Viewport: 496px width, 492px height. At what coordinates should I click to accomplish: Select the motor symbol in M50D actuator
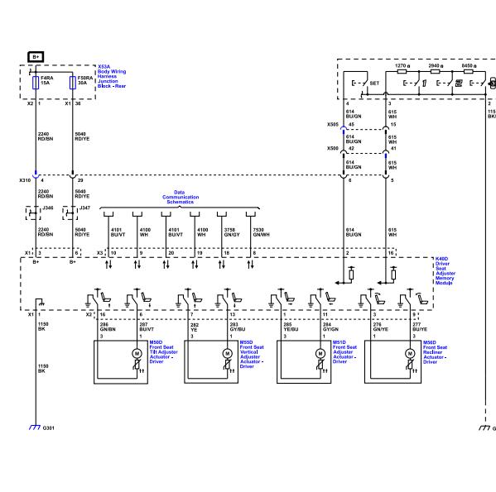pyautogui.click(x=137, y=353)
